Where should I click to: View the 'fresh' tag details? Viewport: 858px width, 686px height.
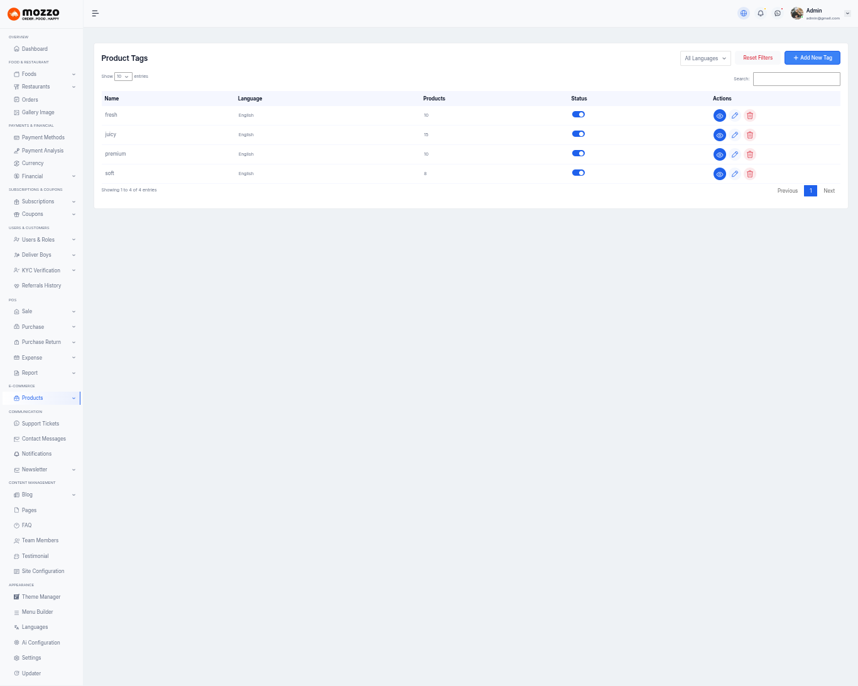[720, 115]
